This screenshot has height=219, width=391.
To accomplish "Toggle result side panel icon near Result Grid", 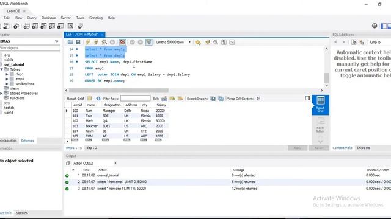I will tap(307, 98).
